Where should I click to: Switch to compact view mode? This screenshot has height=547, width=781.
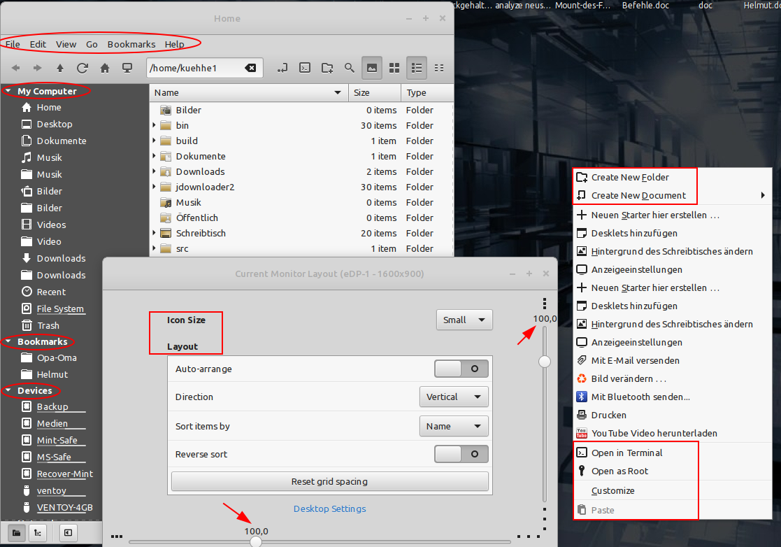tap(439, 68)
